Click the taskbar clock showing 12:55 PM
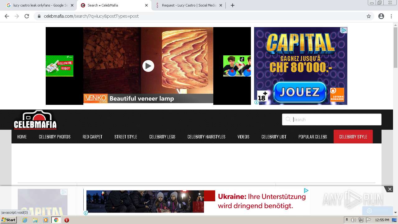 [x=382, y=220]
